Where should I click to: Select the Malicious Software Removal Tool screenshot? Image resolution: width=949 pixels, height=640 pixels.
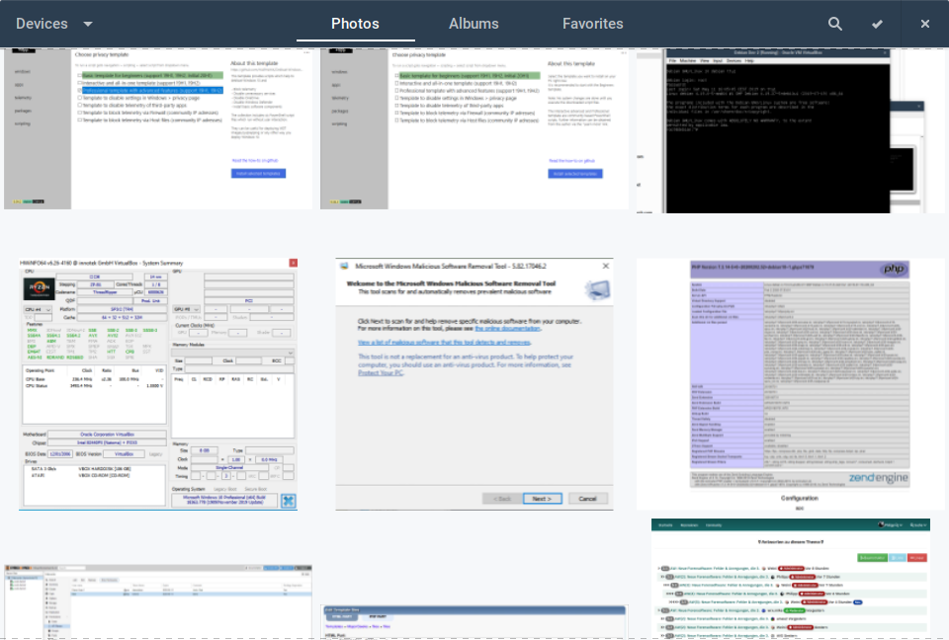(474, 384)
